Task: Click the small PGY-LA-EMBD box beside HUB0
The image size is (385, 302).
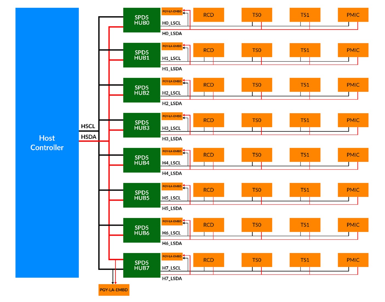Action: tap(172, 11)
